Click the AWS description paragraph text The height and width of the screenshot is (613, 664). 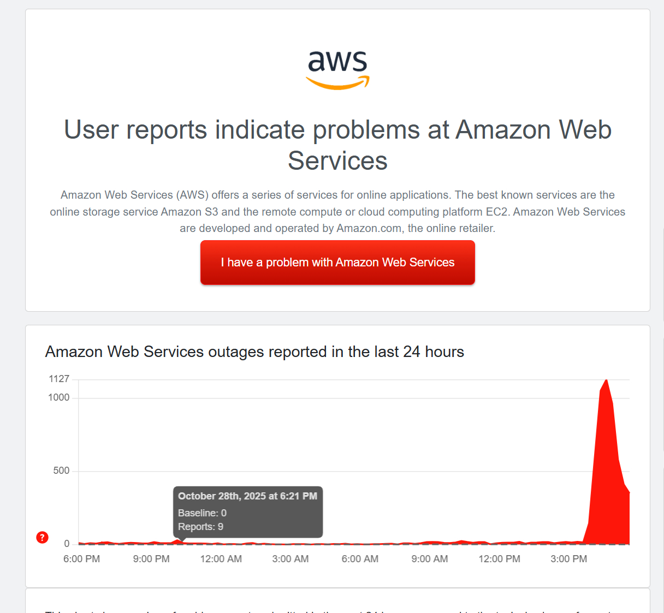[337, 211]
